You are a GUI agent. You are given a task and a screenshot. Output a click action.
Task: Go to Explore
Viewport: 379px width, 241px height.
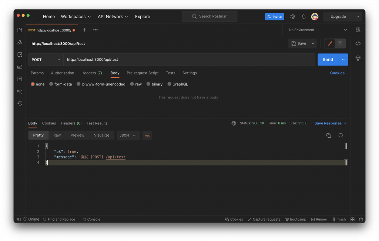[142, 16]
